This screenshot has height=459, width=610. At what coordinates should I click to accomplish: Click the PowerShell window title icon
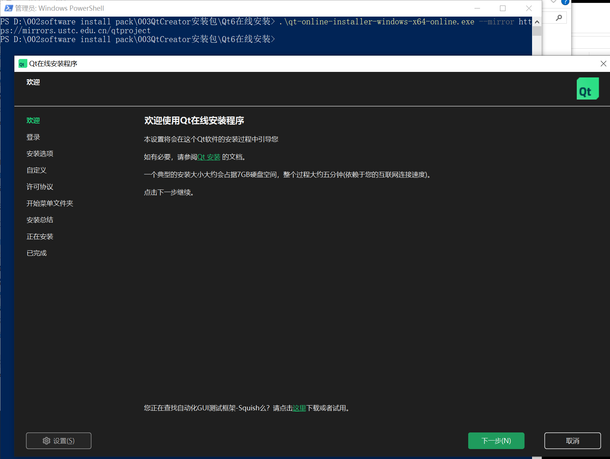pyautogui.click(x=8, y=8)
